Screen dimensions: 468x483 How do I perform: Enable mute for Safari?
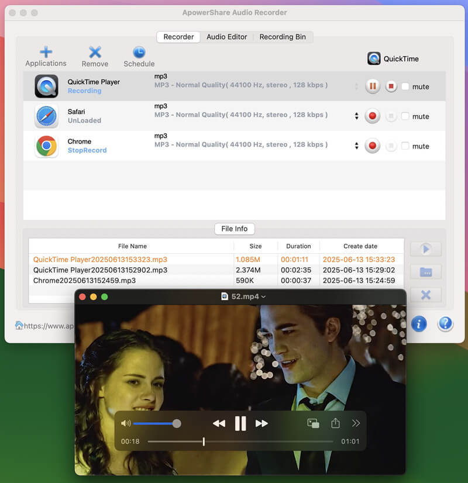click(405, 116)
